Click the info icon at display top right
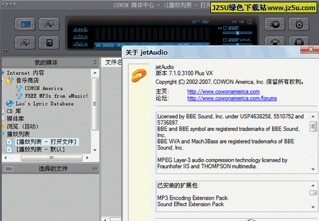This screenshot has height=221, width=319. coord(249,21)
